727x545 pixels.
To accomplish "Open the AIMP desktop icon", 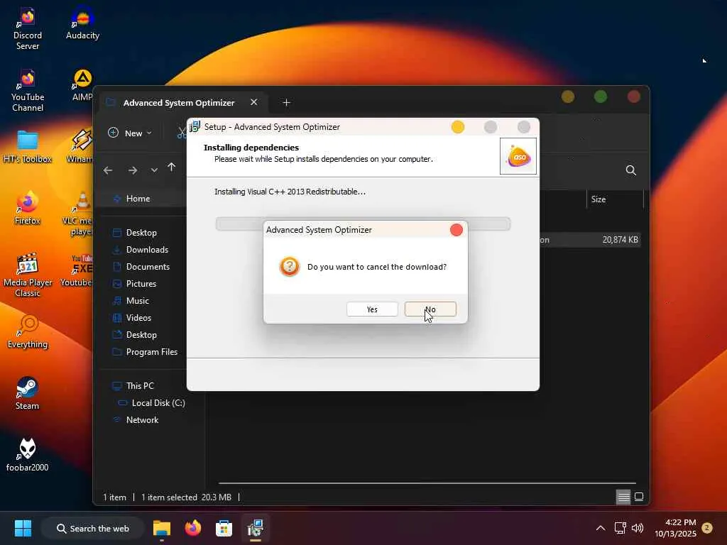I will click(82, 85).
